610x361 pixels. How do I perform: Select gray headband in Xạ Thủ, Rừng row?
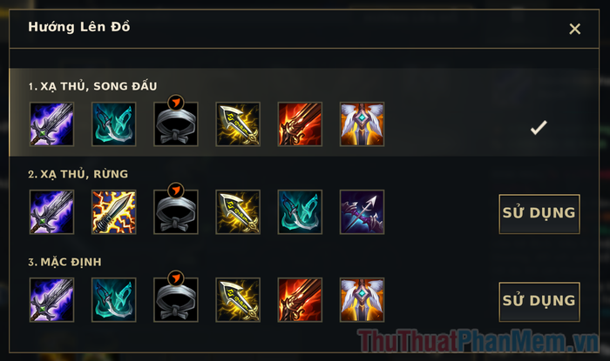click(176, 212)
